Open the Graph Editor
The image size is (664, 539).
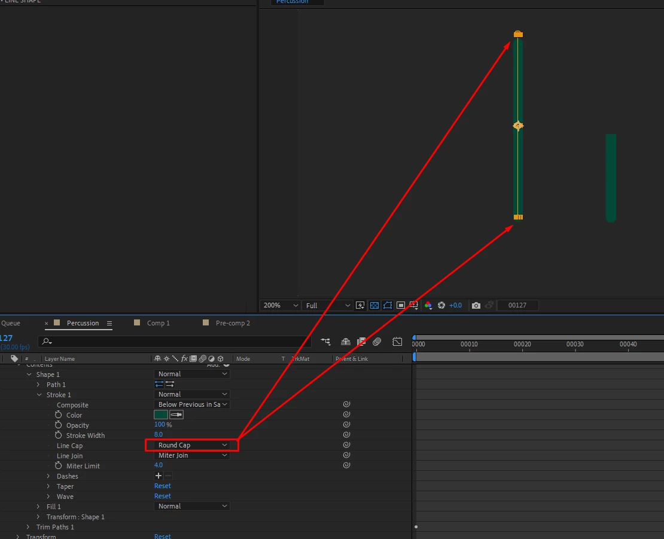(x=397, y=342)
